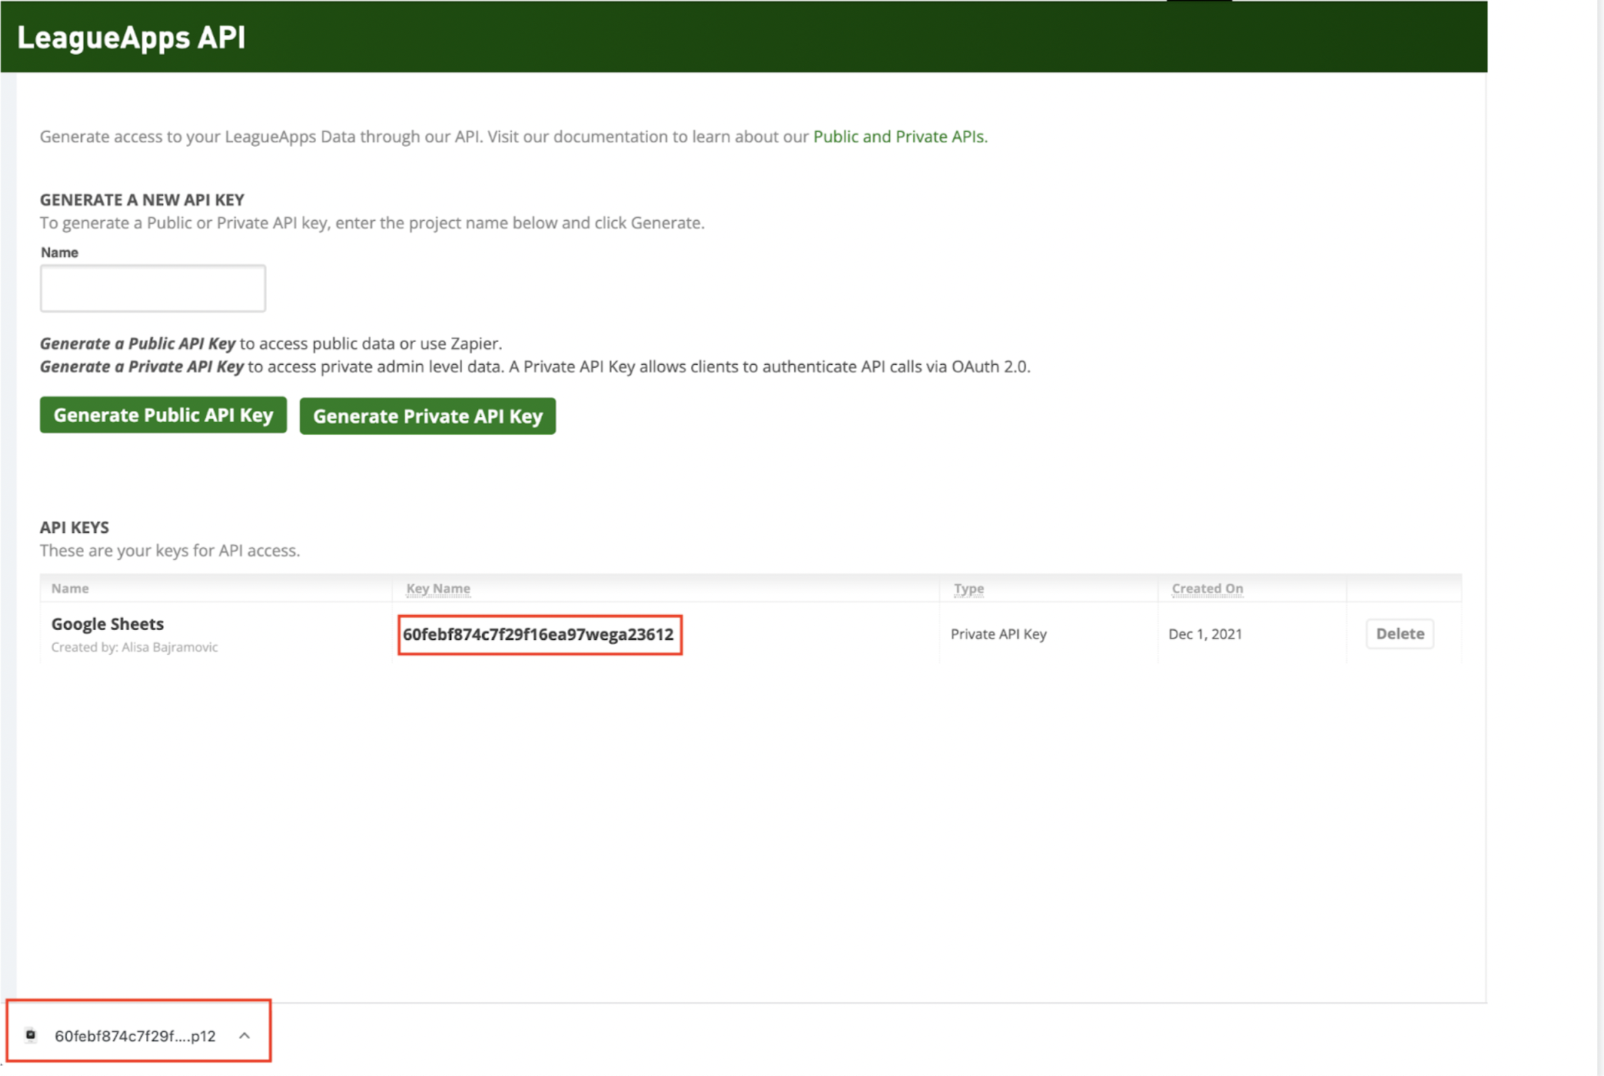
Task: Click the Private API Key type label
Action: 999,633
